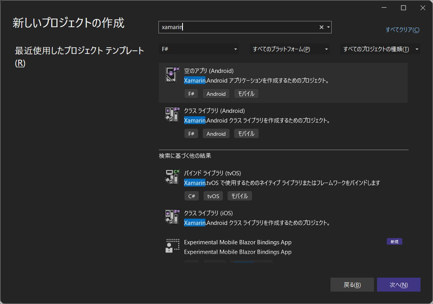Select the 空のアプリ (Android) template title
Image resolution: width=433 pixels, height=304 pixels.
click(x=209, y=71)
